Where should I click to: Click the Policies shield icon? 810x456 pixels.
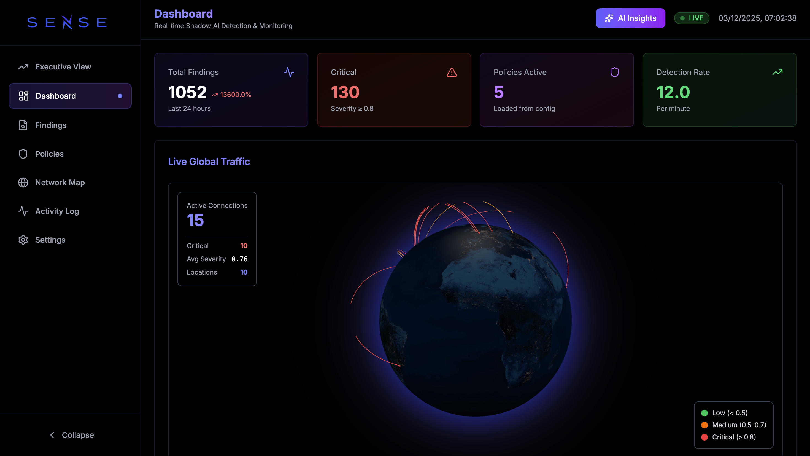pos(23,154)
